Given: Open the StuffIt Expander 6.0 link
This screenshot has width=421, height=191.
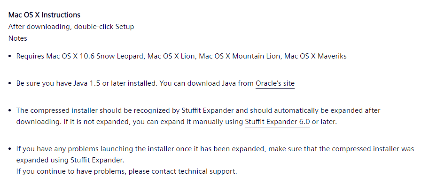Looking at the screenshot, I should (x=277, y=122).
